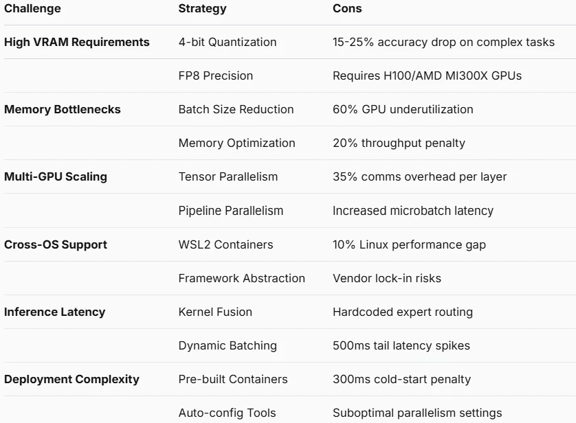Select the FP8 Precision strategy text
Image resolution: width=576 pixels, height=423 pixels.
(216, 76)
